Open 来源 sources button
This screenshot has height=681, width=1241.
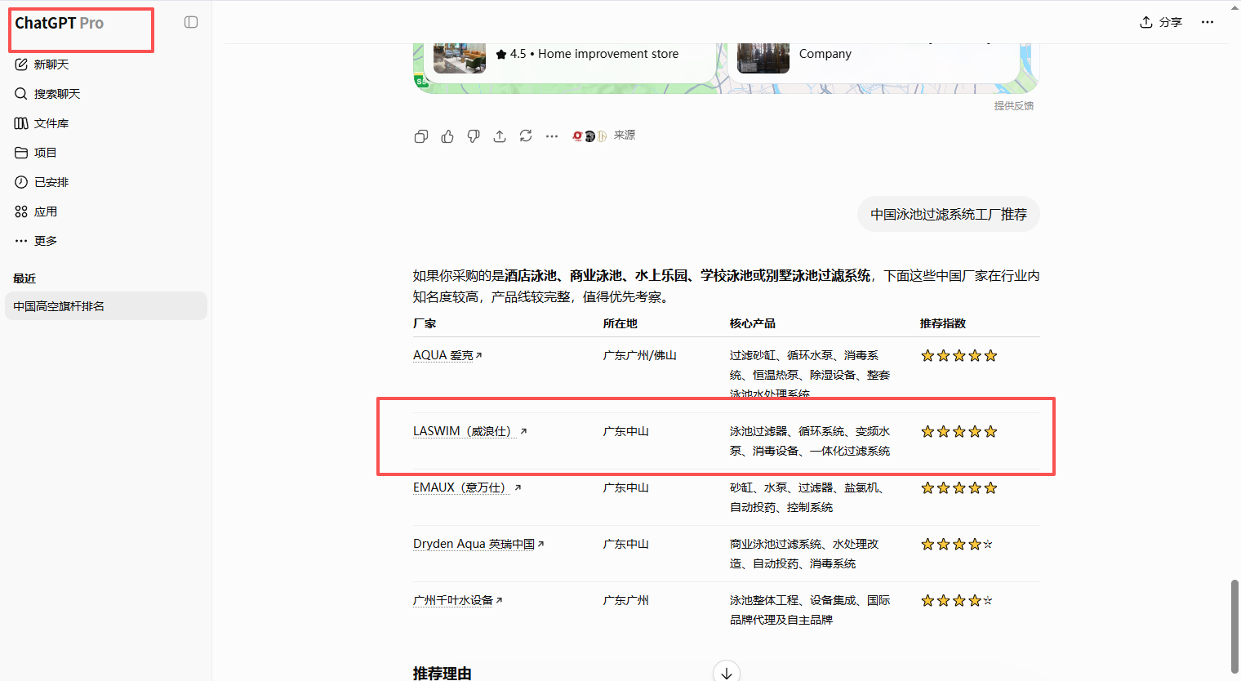604,136
